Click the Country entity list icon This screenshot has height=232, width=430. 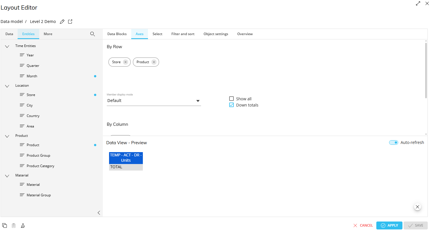click(22, 116)
